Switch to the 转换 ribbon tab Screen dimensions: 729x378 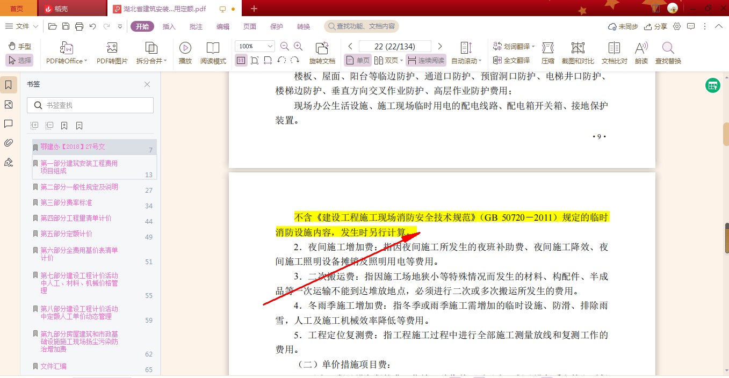pos(304,26)
